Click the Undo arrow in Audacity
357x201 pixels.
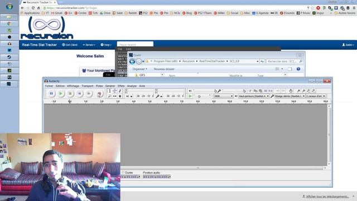278,91
